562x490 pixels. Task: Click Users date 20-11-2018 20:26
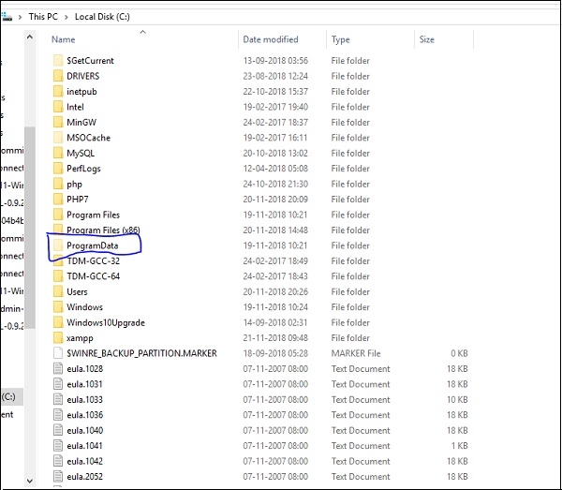(x=275, y=291)
